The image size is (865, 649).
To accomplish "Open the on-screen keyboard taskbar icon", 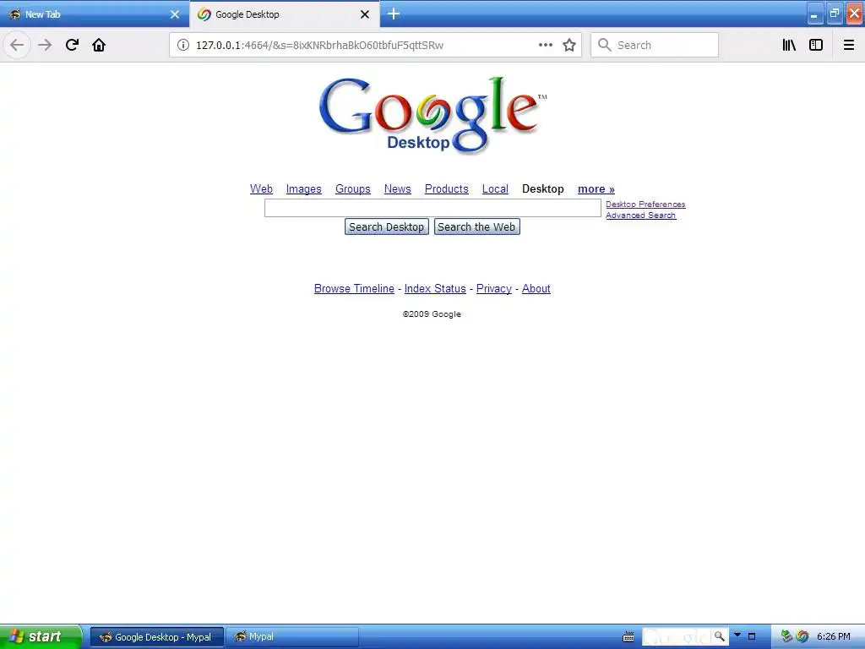I will pos(628,637).
